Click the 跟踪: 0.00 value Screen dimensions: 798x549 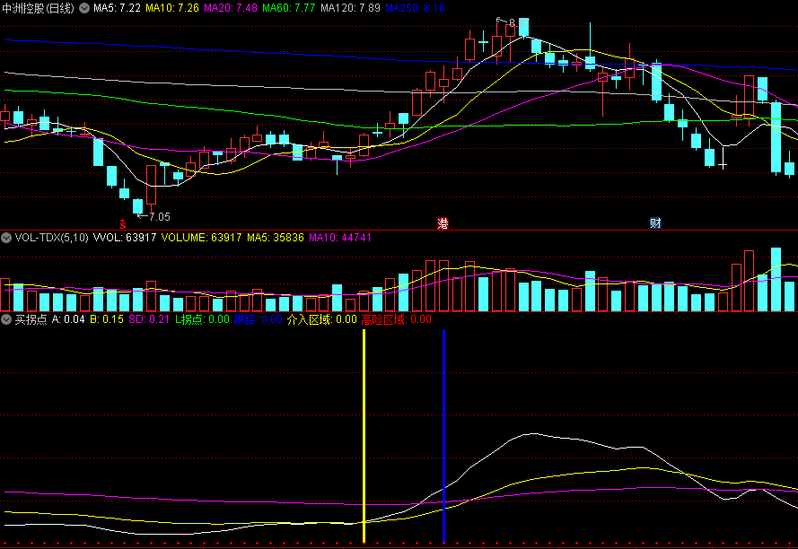coord(258,319)
